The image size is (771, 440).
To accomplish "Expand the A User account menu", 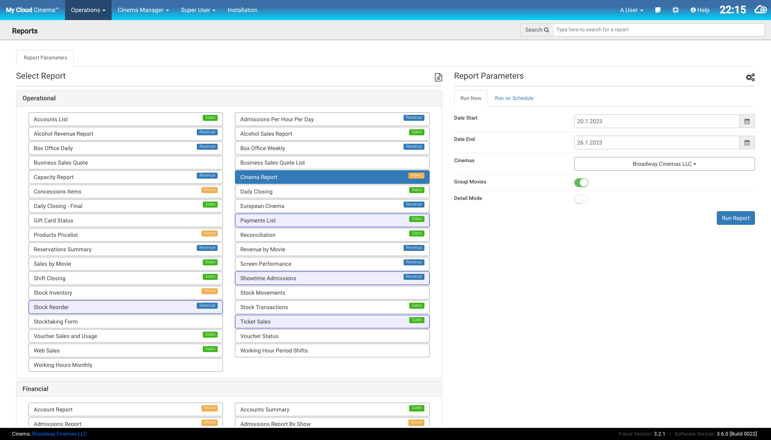I will tap(631, 10).
